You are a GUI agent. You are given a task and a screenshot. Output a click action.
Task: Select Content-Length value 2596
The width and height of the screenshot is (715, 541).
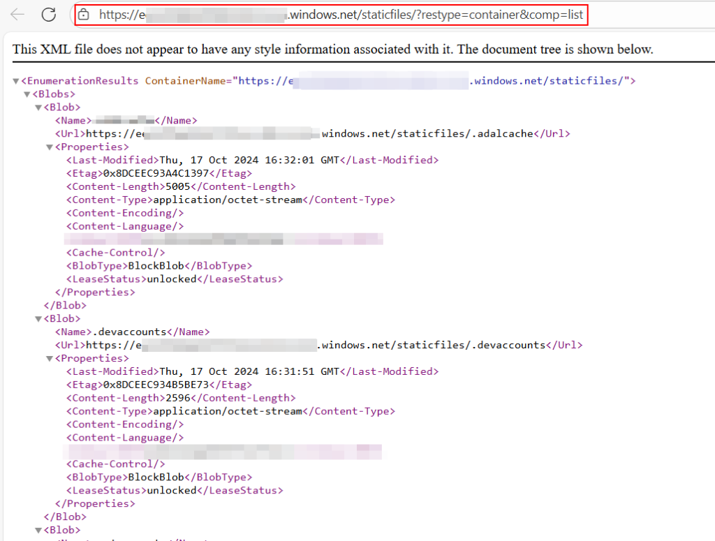point(178,398)
